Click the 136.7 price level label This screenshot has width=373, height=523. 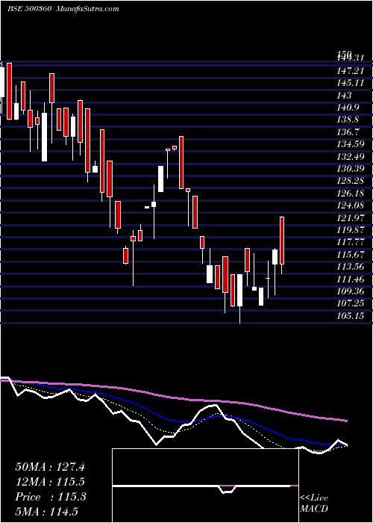click(x=348, y=132)
